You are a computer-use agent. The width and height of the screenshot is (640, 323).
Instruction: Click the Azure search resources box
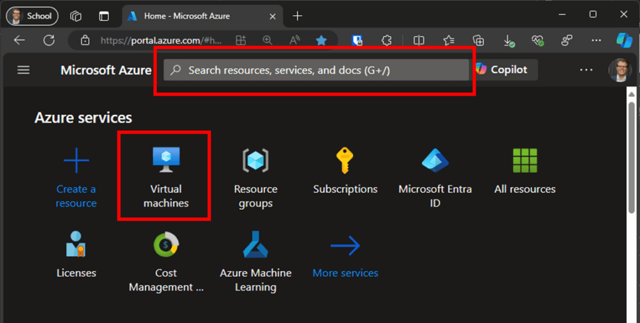click(316, 70)
